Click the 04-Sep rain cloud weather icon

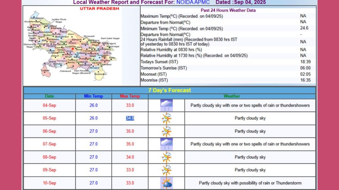166,106
